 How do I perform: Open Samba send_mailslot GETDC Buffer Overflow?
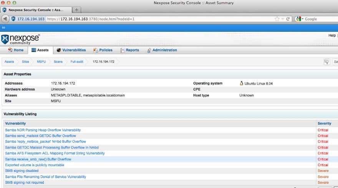pyautogui.click(x=41, y=136)
